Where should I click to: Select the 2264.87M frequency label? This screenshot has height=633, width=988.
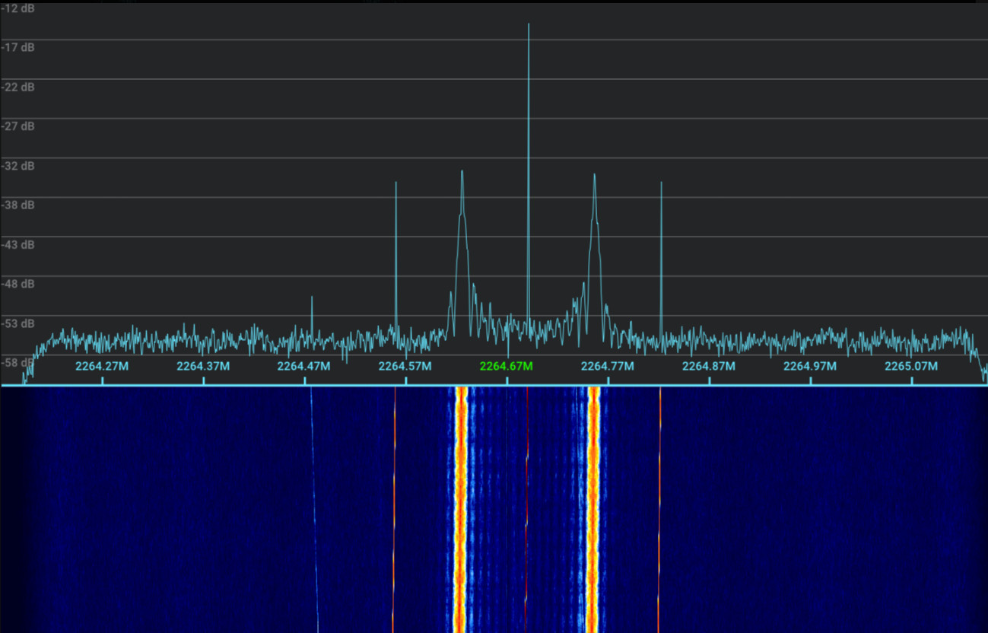coord(708,366)
